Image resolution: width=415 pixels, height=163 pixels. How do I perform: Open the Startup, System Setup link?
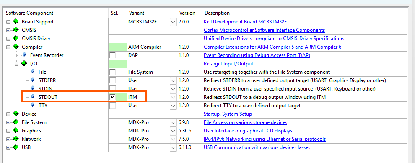click(x=228, y=114)
